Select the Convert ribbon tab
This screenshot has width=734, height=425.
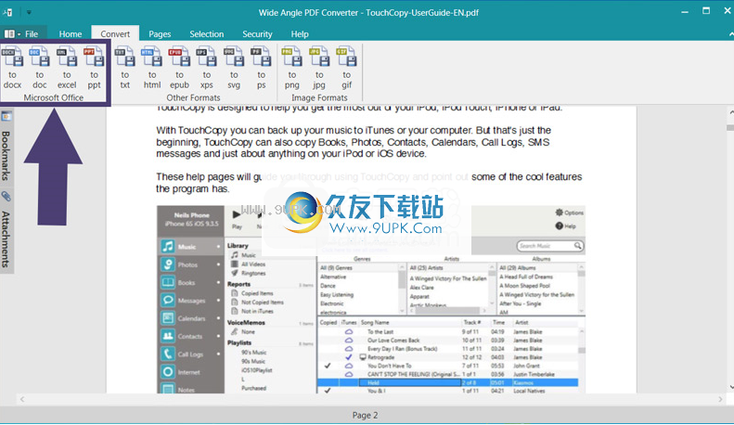click(115, 33)
